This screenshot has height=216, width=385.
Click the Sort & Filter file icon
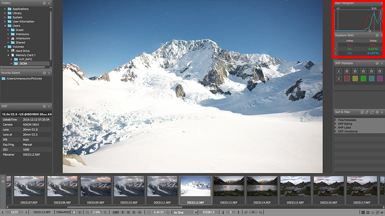(x=362, y=112)
